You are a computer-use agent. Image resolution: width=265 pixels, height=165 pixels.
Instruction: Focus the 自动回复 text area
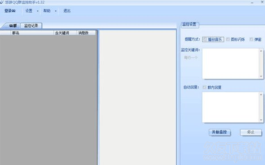click(231, 107)
